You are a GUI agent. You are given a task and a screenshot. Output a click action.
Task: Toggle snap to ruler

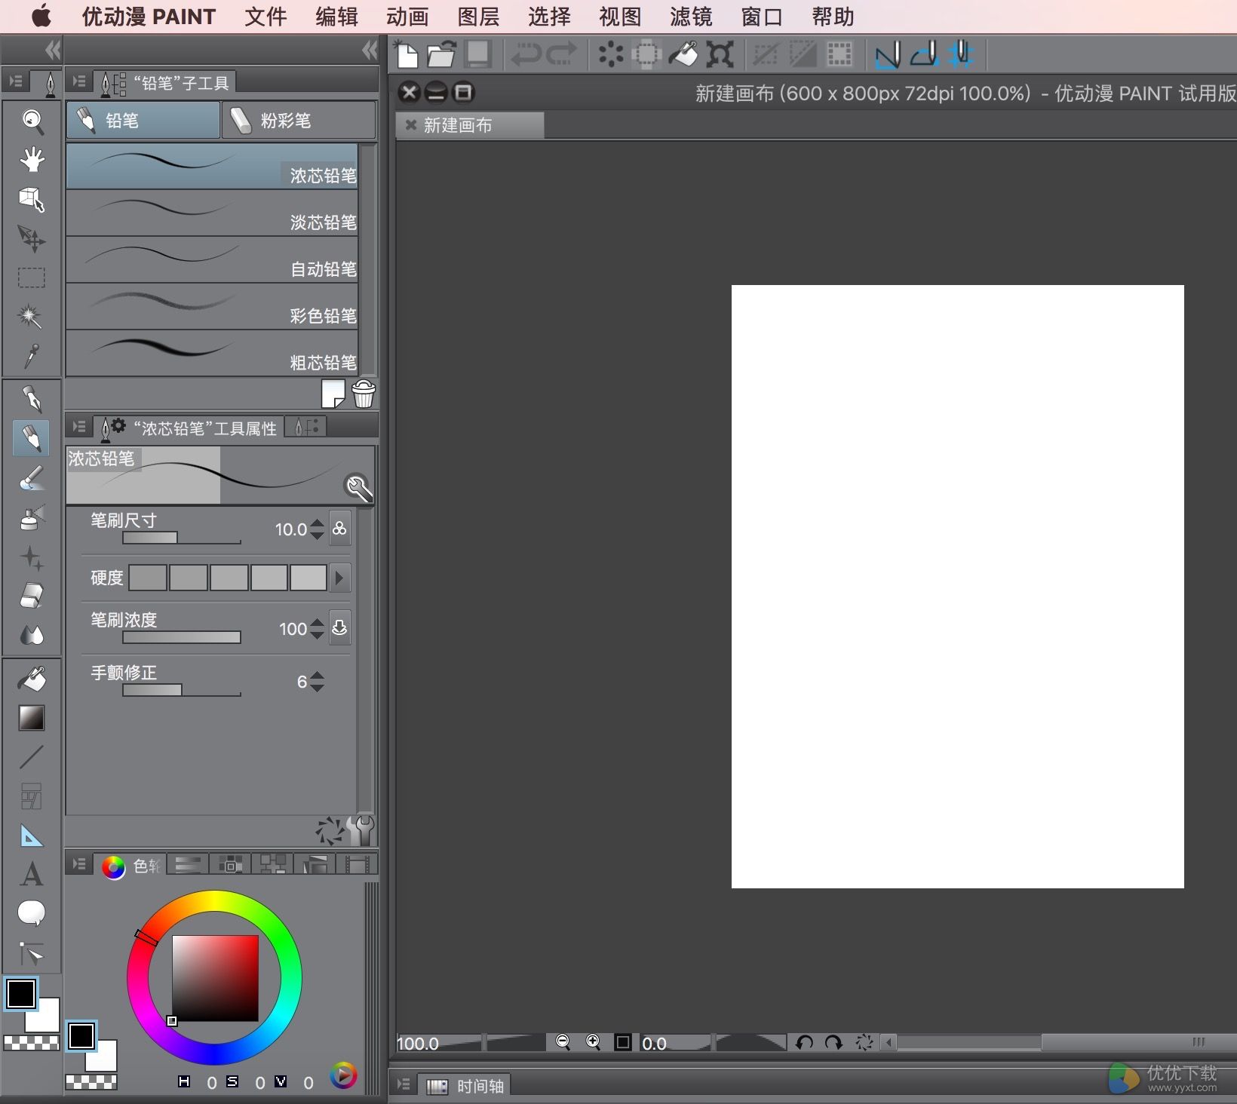coord(887,54)
